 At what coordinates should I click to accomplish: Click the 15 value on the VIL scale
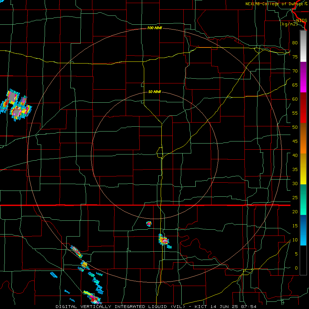295,226
